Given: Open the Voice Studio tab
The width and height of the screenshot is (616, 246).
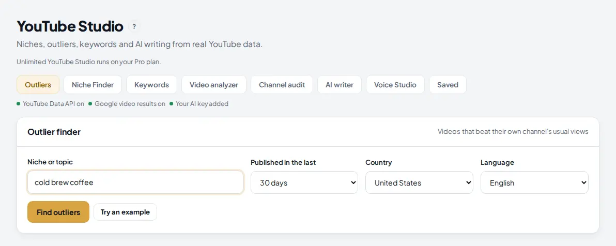Looking at the screenshot, I should (395, 84).
